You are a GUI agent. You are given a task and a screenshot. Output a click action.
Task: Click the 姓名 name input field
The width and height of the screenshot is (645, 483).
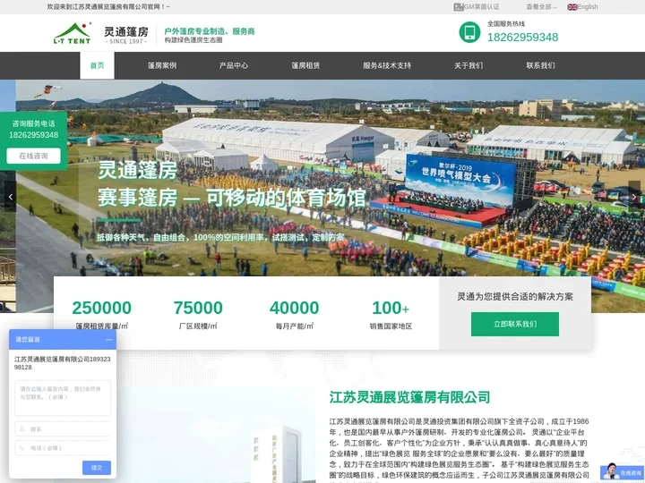(63, 428)
